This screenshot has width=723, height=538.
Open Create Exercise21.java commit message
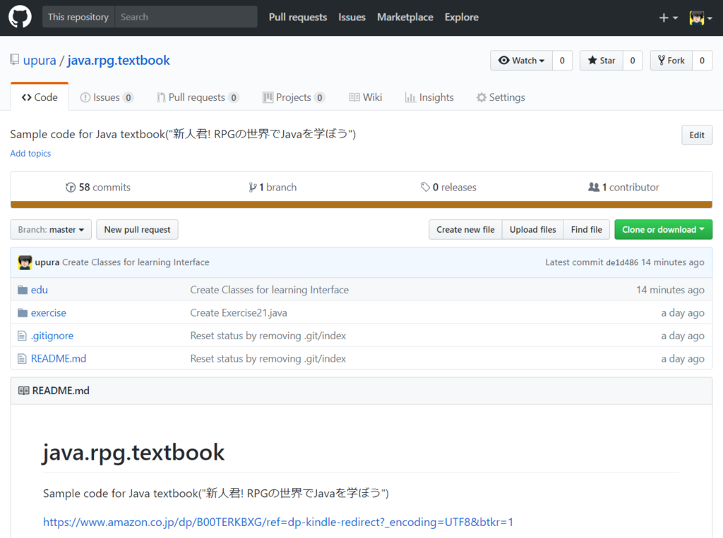pyautogui.click(x=239, y=313)
